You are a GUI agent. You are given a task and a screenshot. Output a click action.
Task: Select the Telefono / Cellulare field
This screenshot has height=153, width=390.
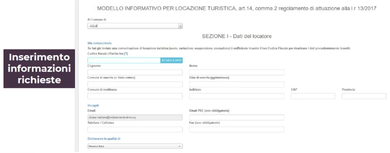[135, 129]
